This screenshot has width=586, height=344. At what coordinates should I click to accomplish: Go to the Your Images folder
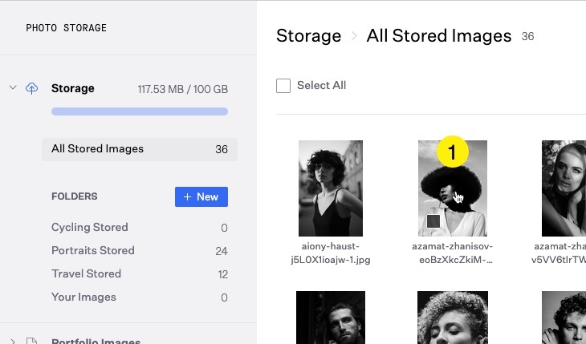click(83, 297)
